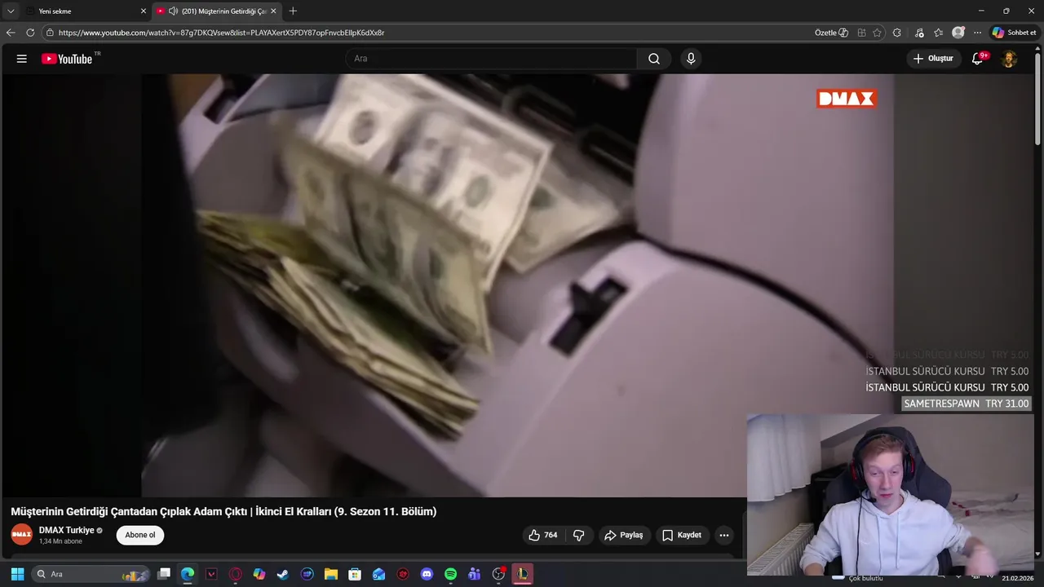Image resolution: width=1044 pixels, height=587 pixels.
Task: Like the video with thumbs up
Action: tap(542, 535)
